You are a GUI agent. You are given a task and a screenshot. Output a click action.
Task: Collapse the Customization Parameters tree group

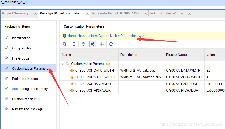click(x=63, y=64)
